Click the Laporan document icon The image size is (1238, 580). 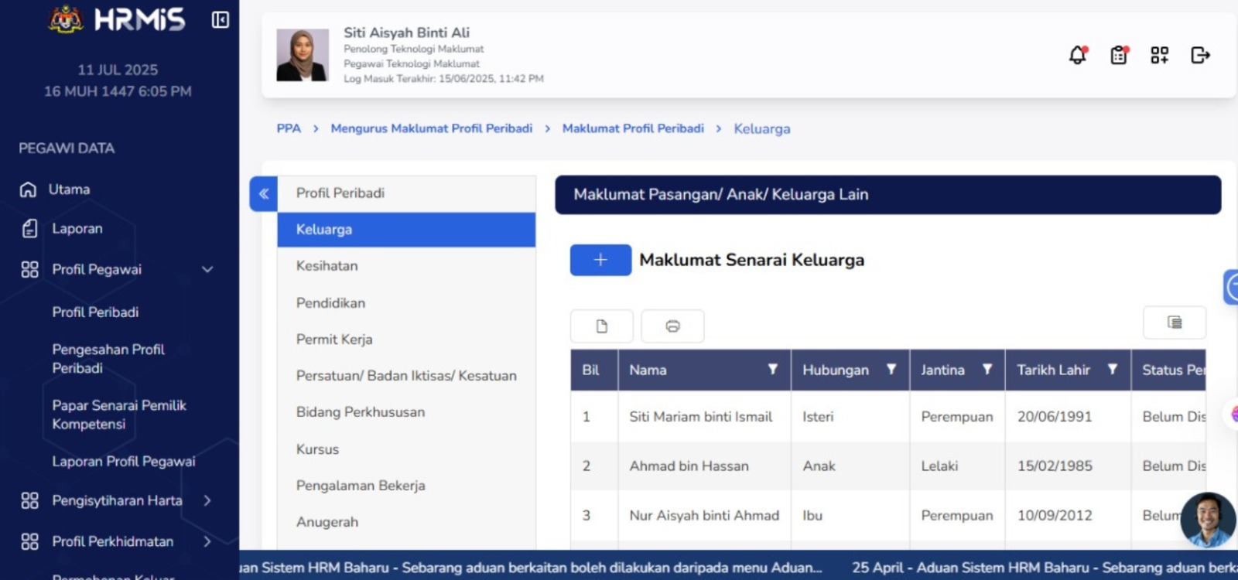[29, 228]
